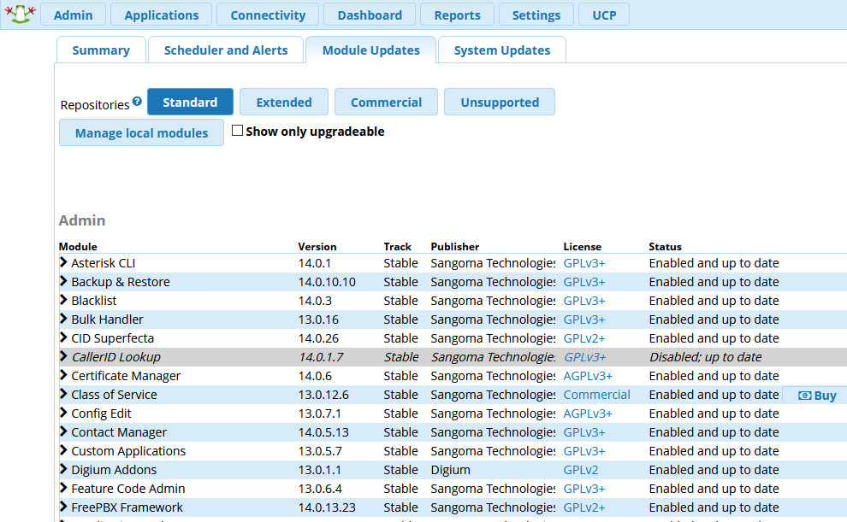Screen dimensions: 847x522
Task: Click version 13.0.16 of Bulk Handler
Action: tap(318, 320)
